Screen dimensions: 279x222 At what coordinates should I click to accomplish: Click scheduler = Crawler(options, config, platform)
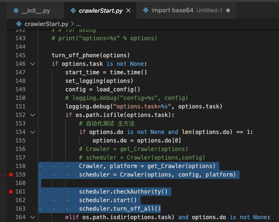pos(157,175)
